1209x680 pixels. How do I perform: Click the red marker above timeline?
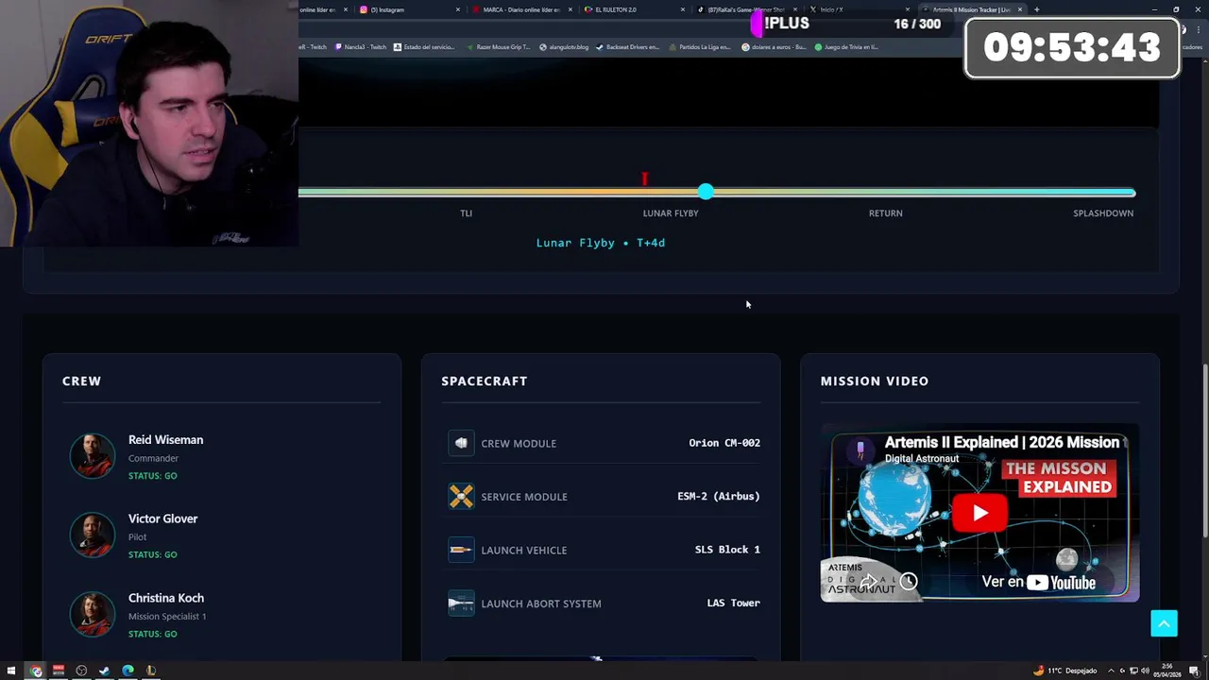coord(645,178)
